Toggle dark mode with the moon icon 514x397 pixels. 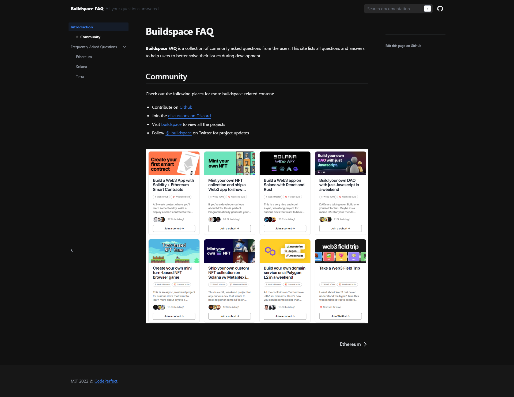[x=72, y=251]
